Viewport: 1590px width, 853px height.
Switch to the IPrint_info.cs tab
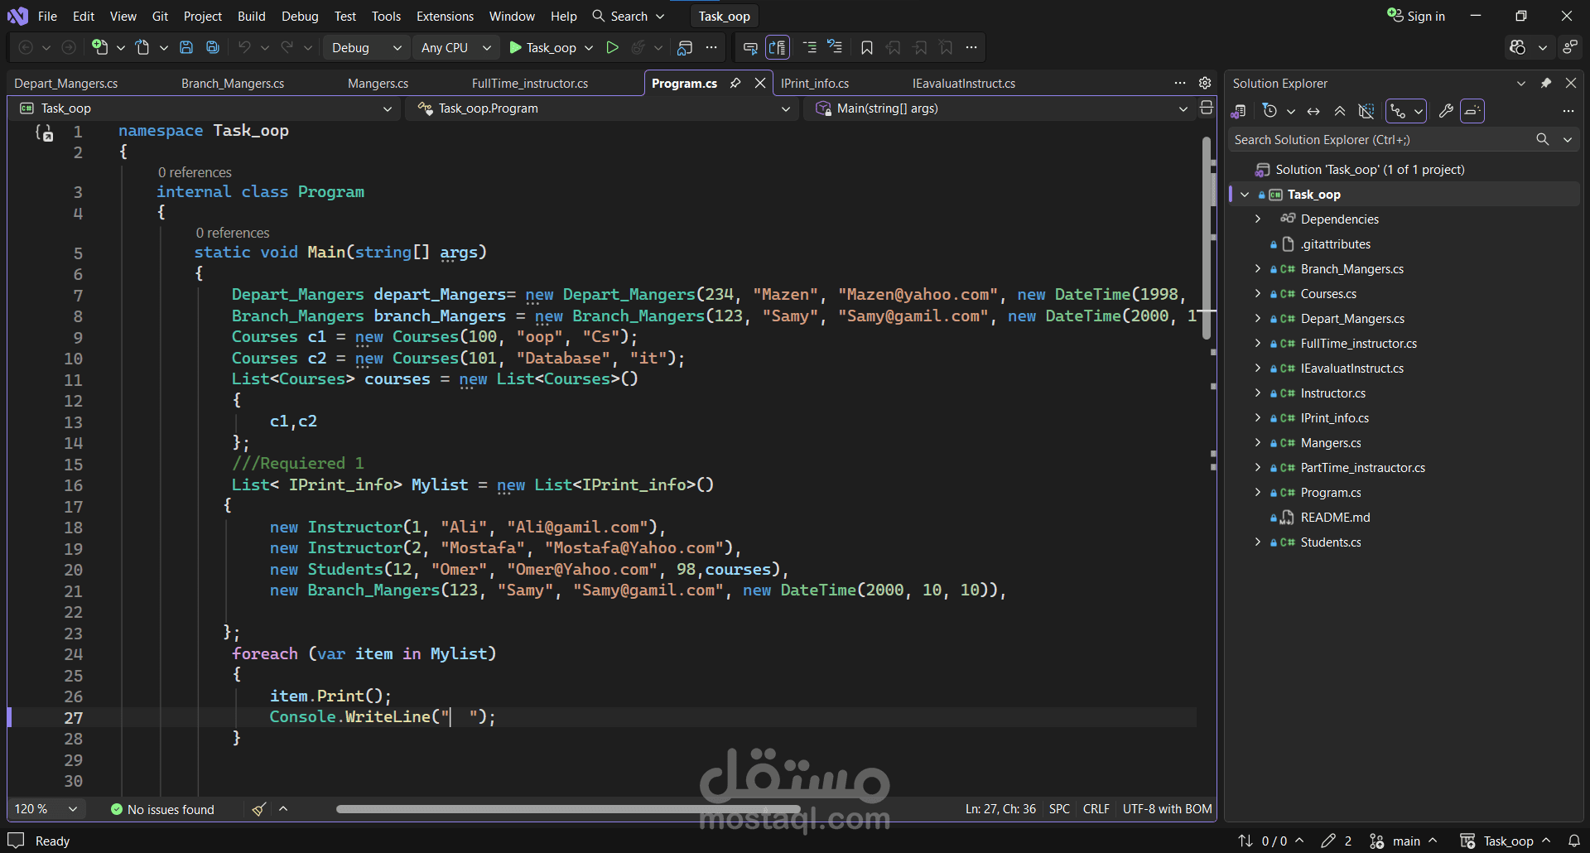[815, 83]
